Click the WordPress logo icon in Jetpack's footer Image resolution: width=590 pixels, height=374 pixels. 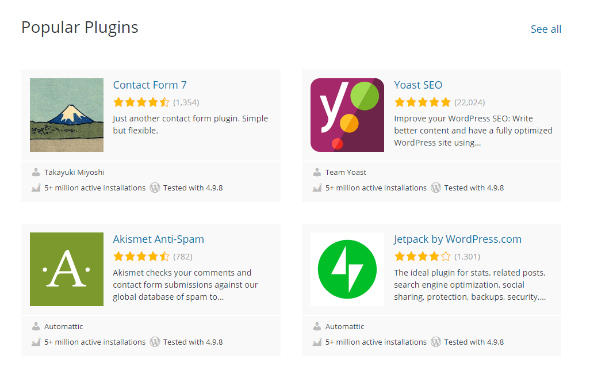coord(435,342)
